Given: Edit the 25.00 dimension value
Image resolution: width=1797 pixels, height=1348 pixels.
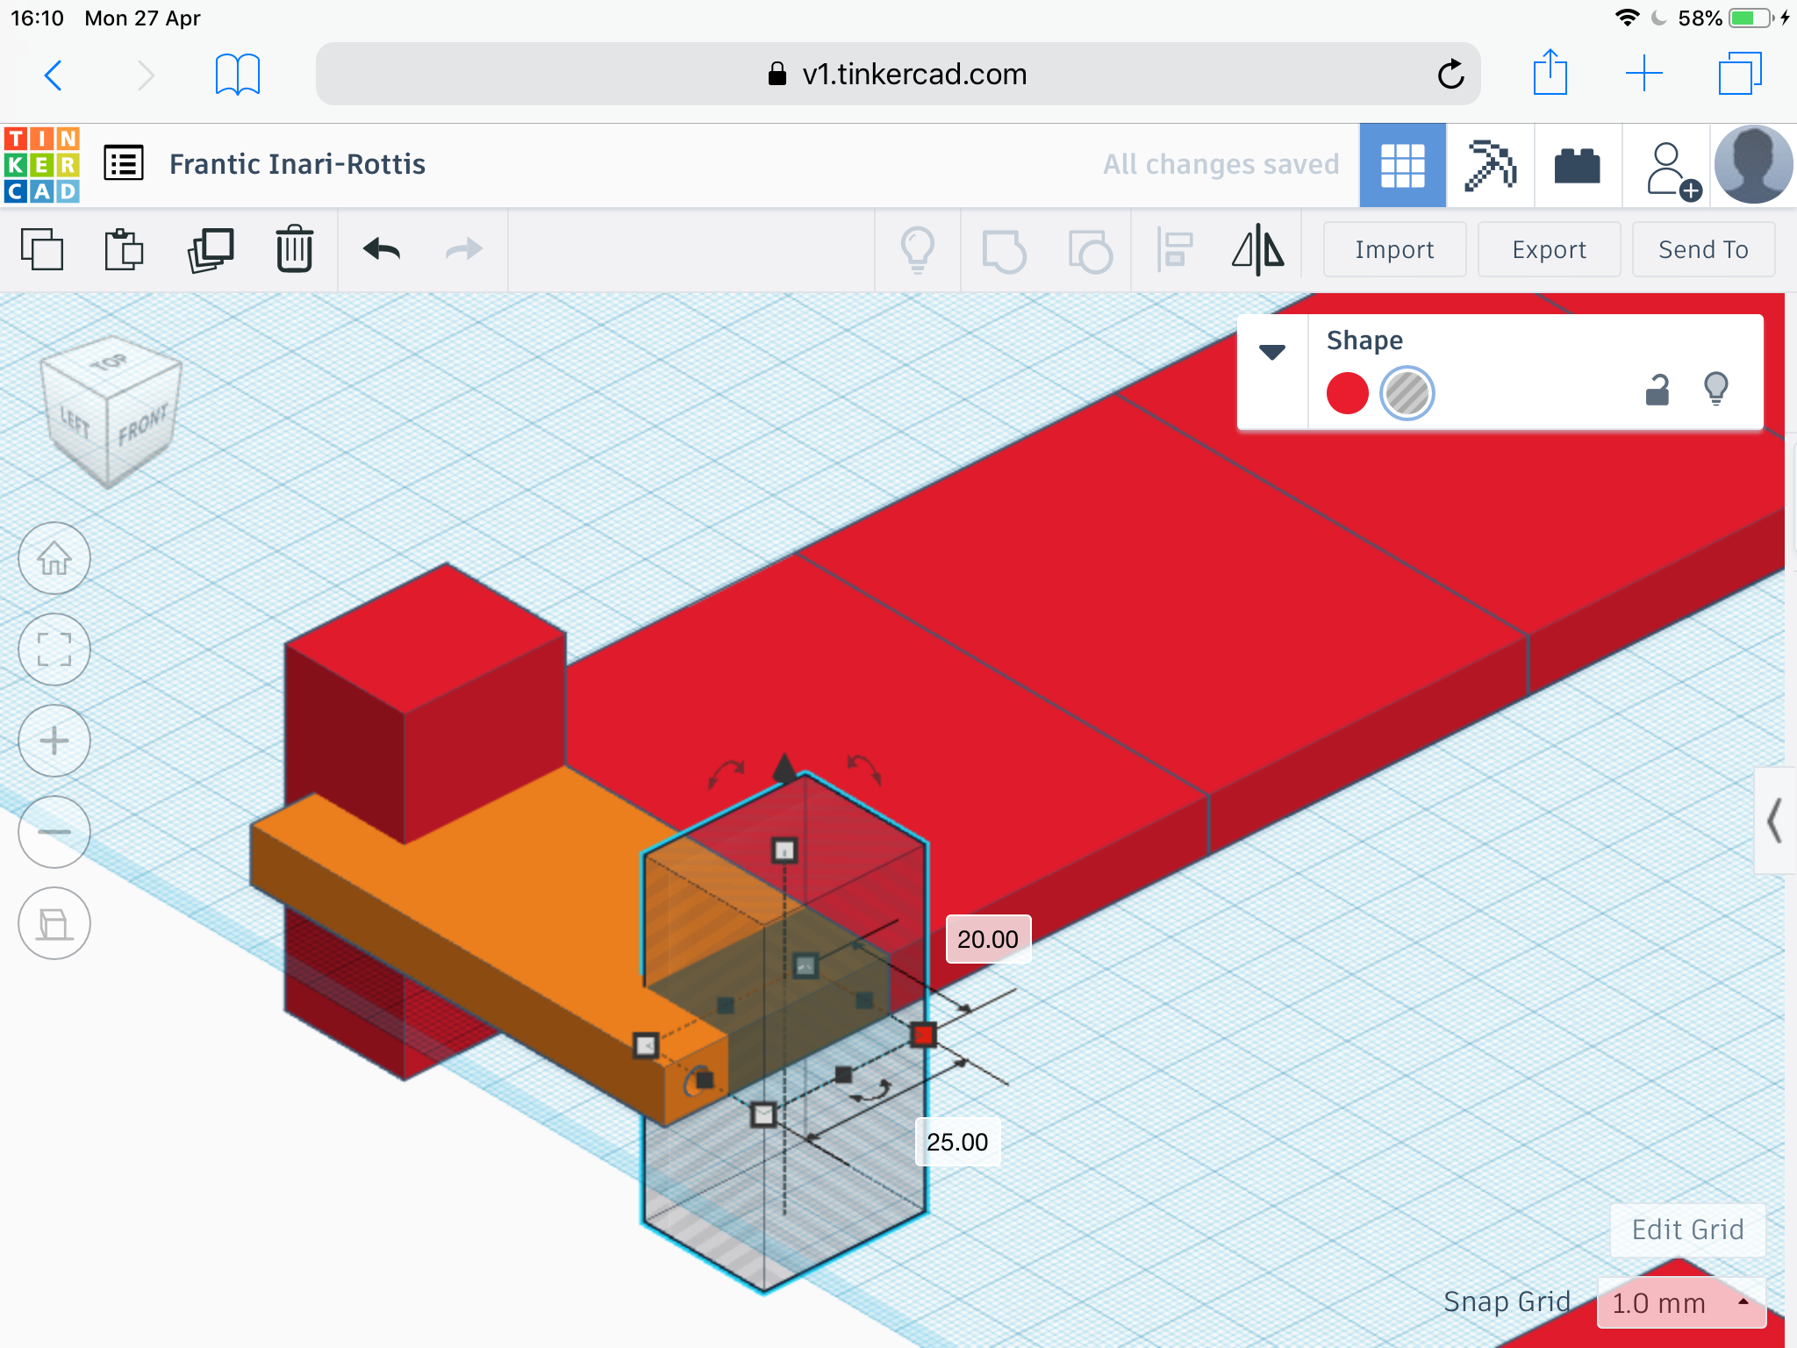Looking at the screenshot, I should 957,1142.
